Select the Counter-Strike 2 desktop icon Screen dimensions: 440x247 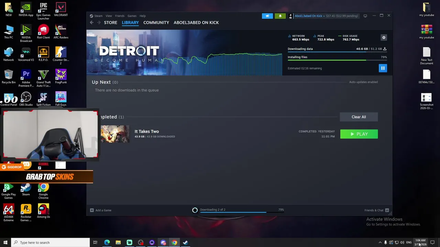click(61, 56)
